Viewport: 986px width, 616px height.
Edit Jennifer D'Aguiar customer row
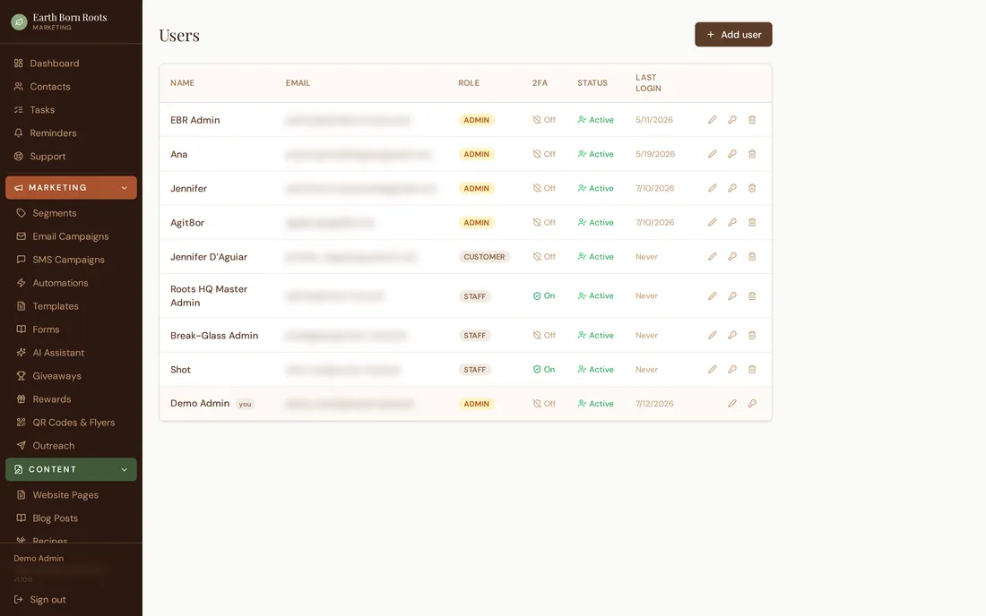[712, 257]
